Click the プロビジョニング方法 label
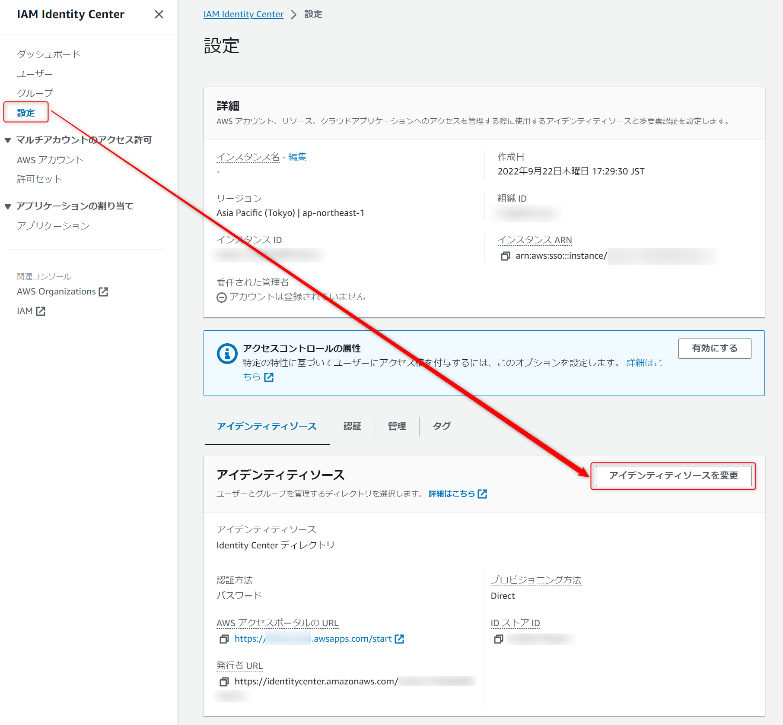 [x=536, y=580]
